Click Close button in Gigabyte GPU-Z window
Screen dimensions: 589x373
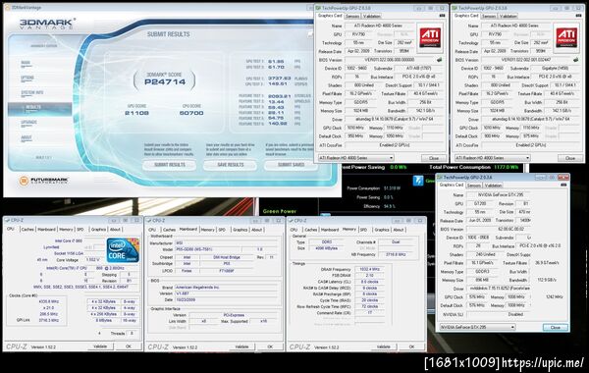coord(569,158)
